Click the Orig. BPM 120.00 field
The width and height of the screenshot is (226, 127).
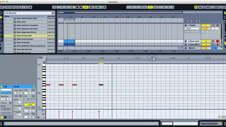[18, 93]
